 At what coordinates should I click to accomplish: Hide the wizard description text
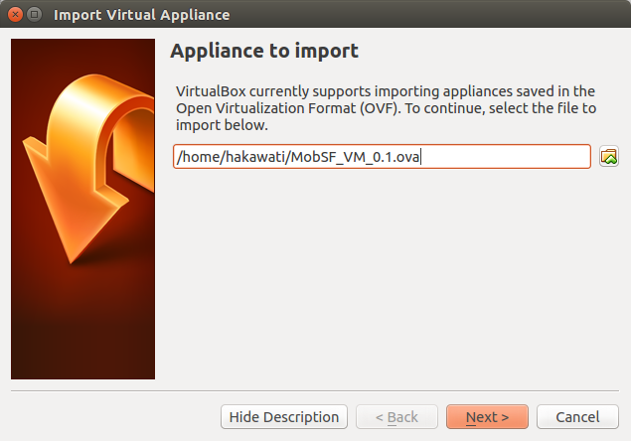click(x=284, y=417)
